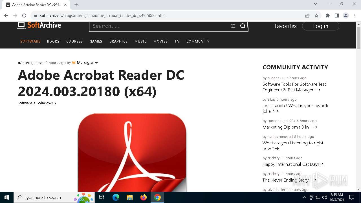This screenshot has height=203, width=361.
Task: Open Task View on taskbar
Action: click(102, 197)
